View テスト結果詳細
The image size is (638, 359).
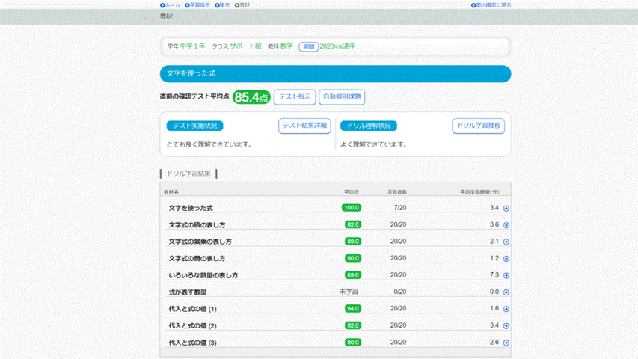pyautogui.click(x=304, y=126)
